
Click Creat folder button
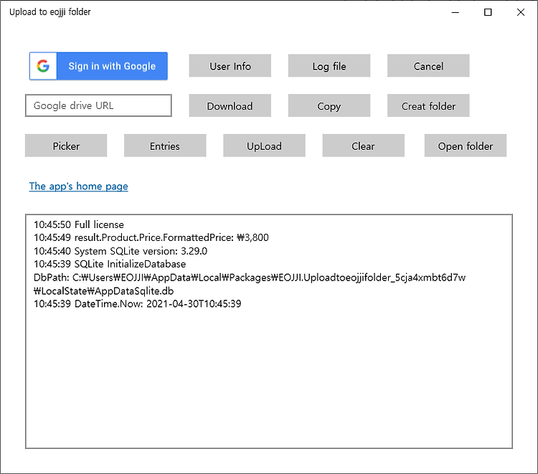428,105
